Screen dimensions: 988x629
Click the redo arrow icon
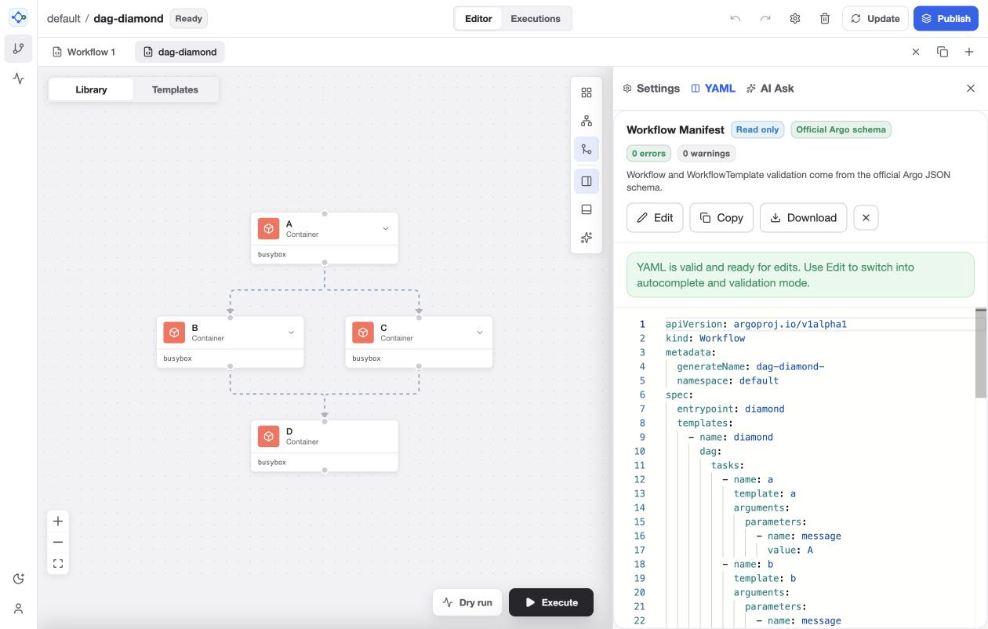click(765, 18)
